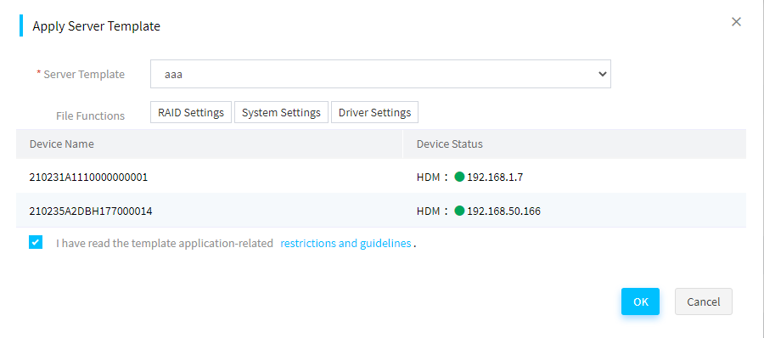Click the HDM address 192.168.1.7

pyautogui.click(x=495, y=177)
